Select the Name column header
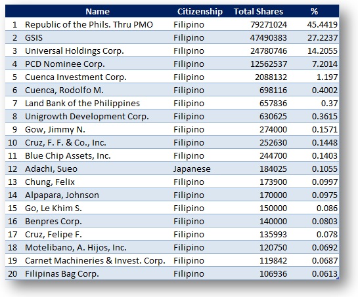 97,11
